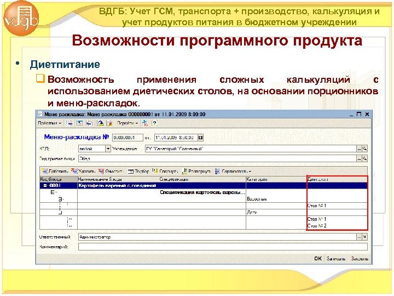Click the Ответственный field Администратор

point(217,237)
